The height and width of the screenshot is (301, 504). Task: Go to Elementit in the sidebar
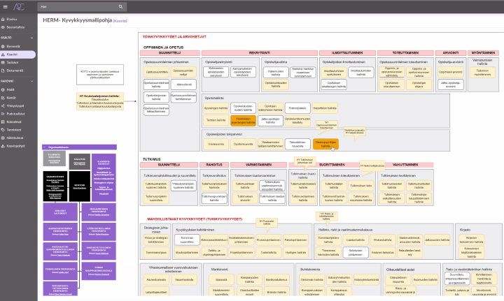point(13,45)
